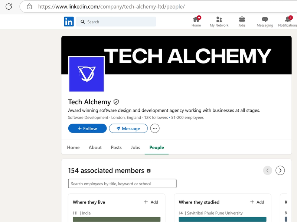Image resolution: width=297 pixels, height=222 pixels.
Task: Switch to the About tab
Action: click(95, 147)
